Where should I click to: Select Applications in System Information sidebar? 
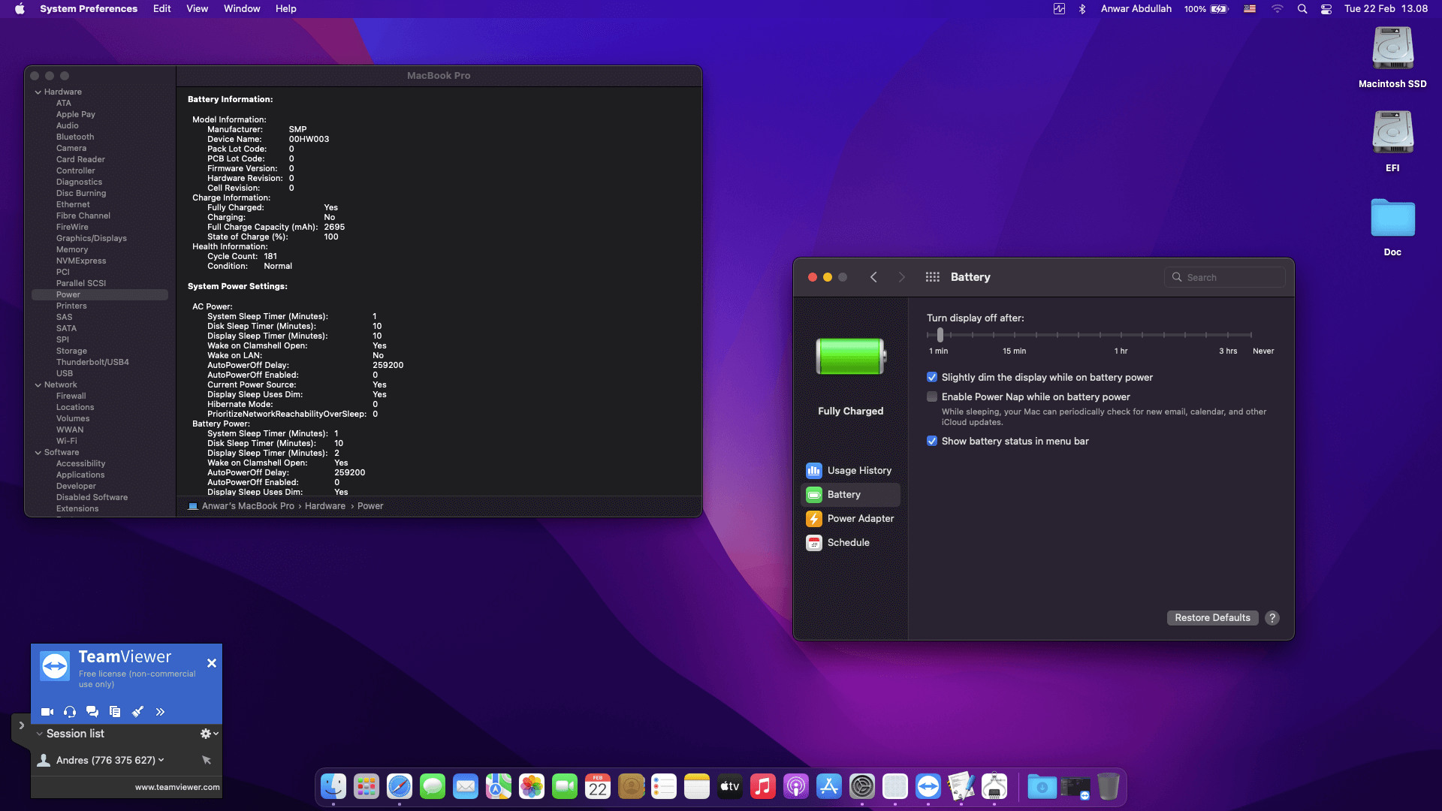coord(80,475)
